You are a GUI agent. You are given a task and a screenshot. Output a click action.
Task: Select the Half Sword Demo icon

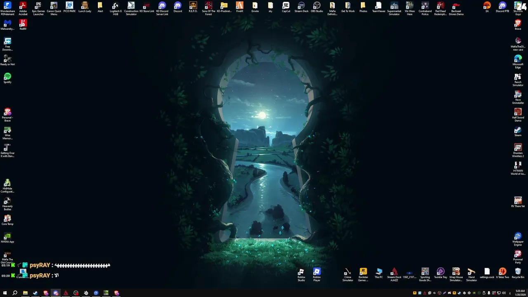518,115
